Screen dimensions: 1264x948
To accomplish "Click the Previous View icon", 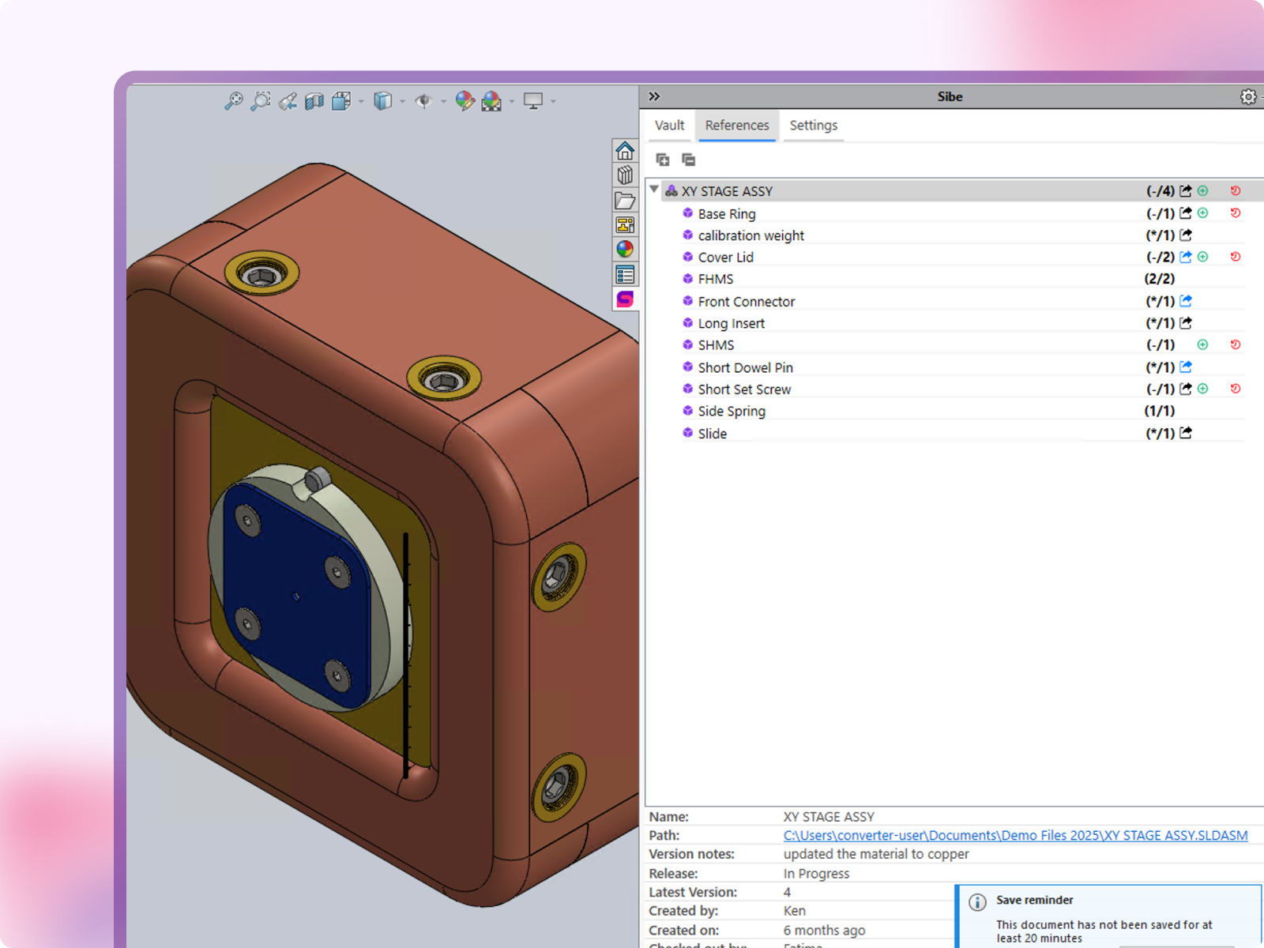I will pos(288,101).
